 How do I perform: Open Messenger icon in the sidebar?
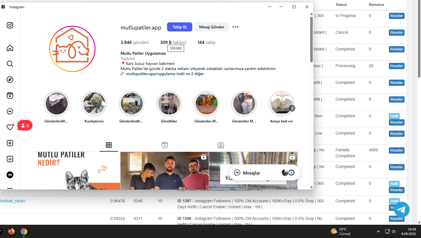[x=10, y=111]
